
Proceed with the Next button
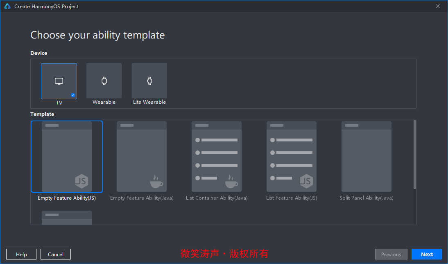(427, 254)
